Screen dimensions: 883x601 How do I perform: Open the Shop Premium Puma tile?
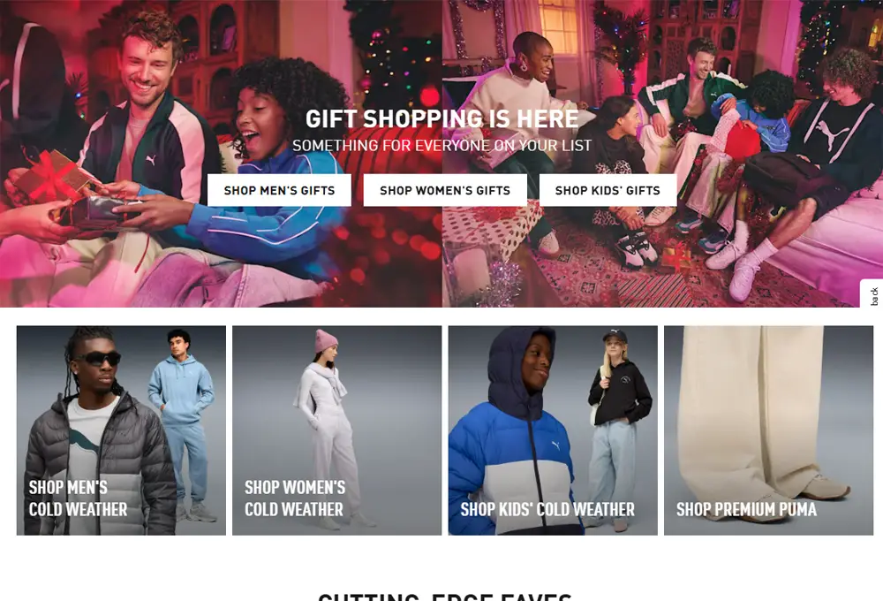[x=768, y=430]
